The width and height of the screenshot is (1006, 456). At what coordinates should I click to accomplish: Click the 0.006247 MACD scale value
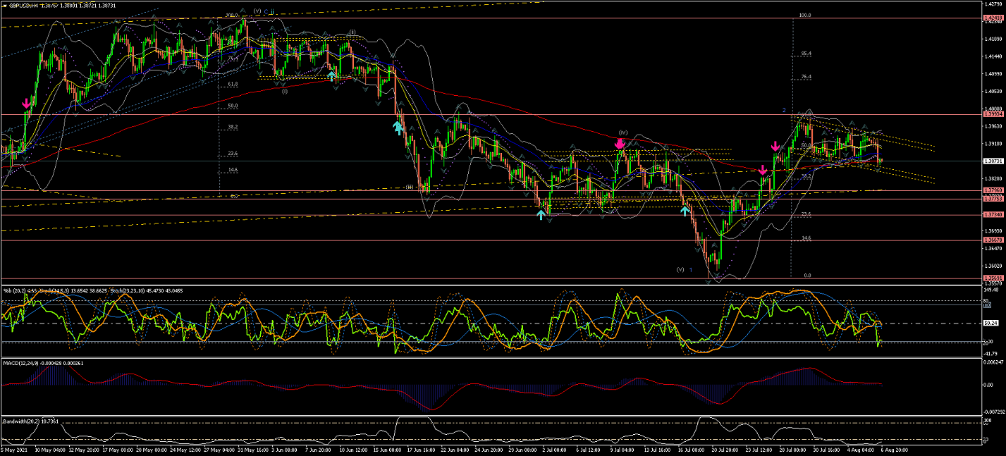click(x=993, y=362)
